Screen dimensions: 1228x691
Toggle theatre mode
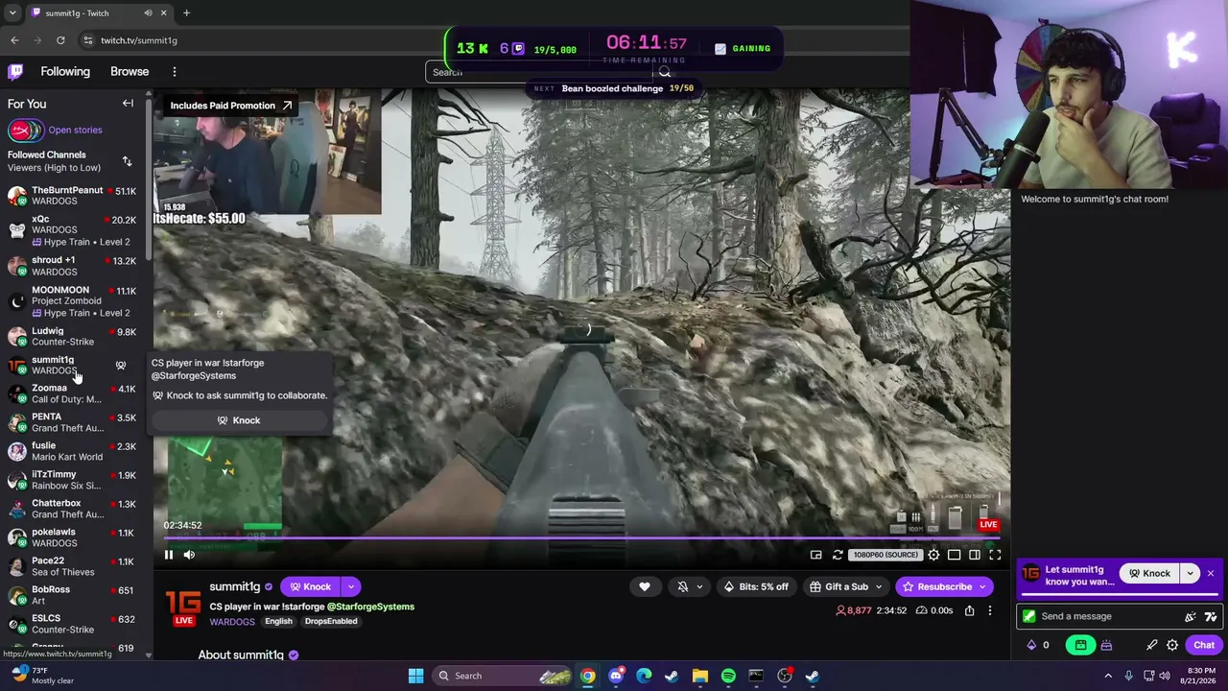[954, 555]
